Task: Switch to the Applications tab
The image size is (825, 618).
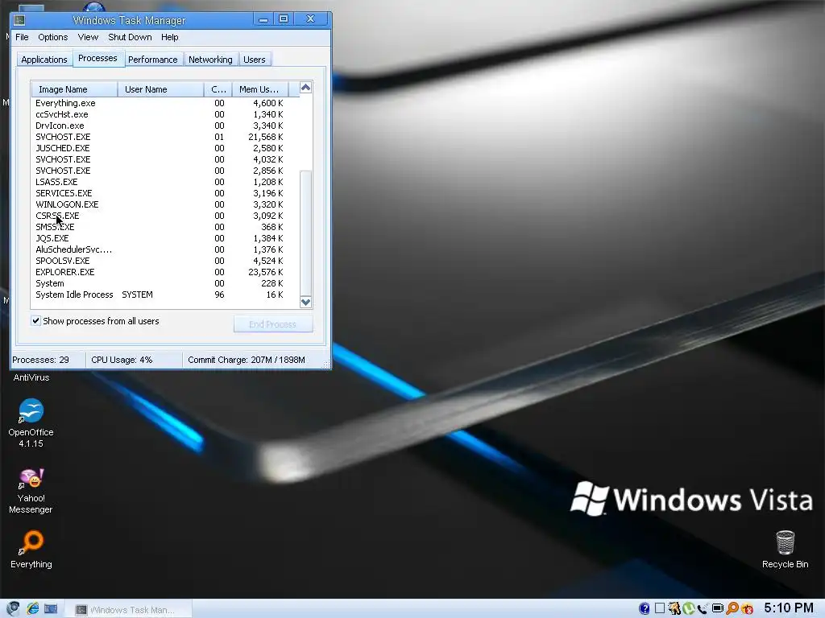Action: (44, 60)
